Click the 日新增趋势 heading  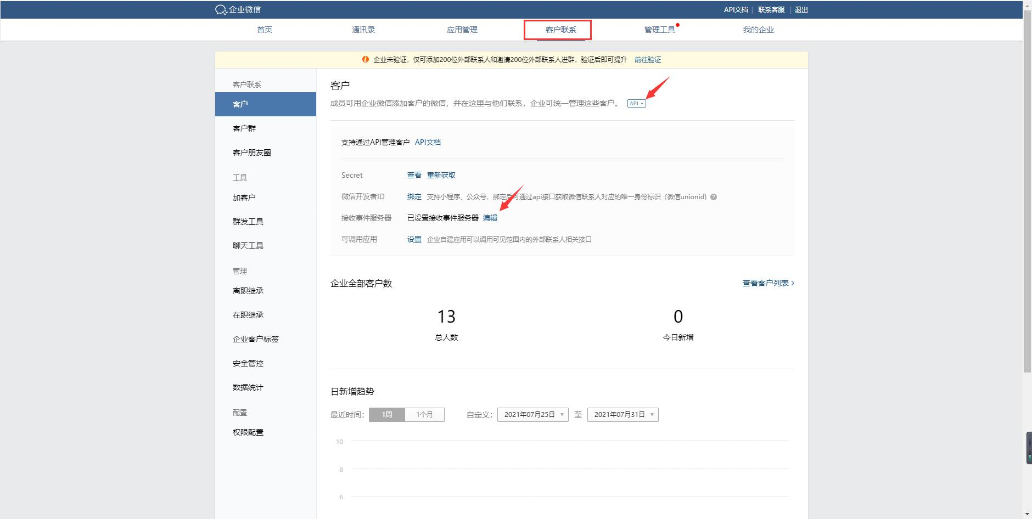click(x=352, y=392)
